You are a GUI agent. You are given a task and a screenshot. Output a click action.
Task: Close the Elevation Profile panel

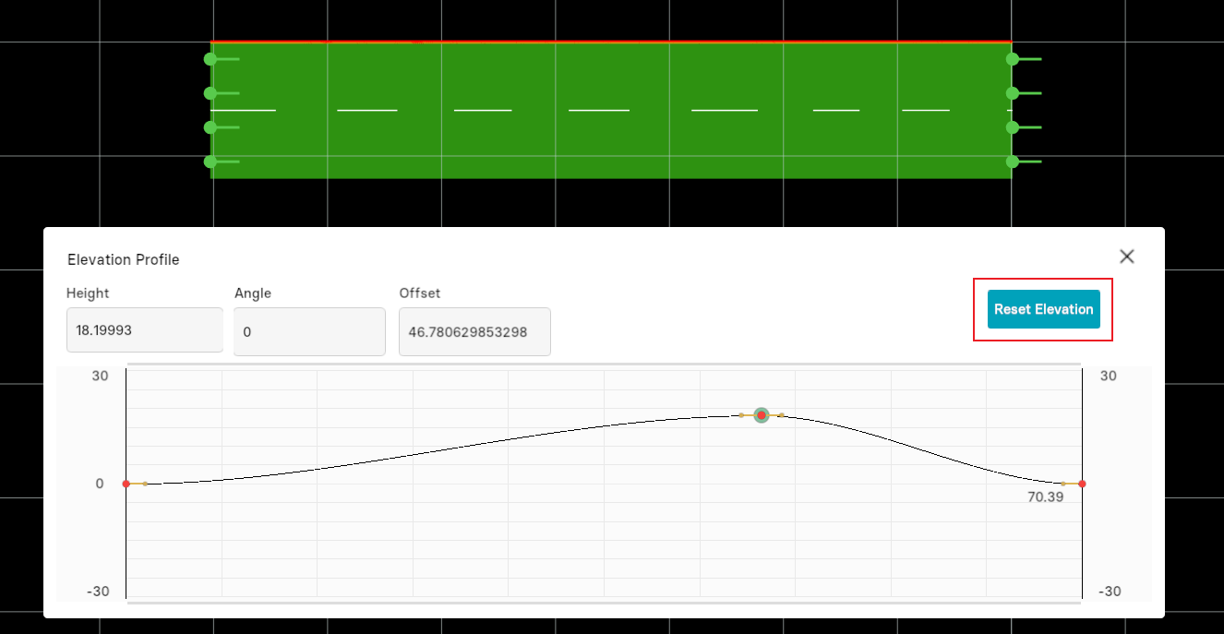[x=1126, y=257]
